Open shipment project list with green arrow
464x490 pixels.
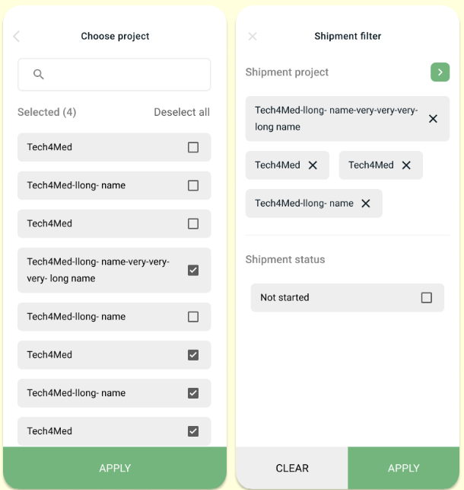click(x=440, y=72)
